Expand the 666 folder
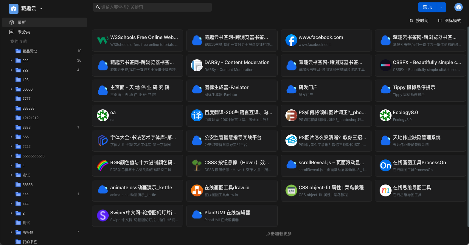Image resolution: width=469 pixels, height=245 pixels. click(x=11, y=137)
